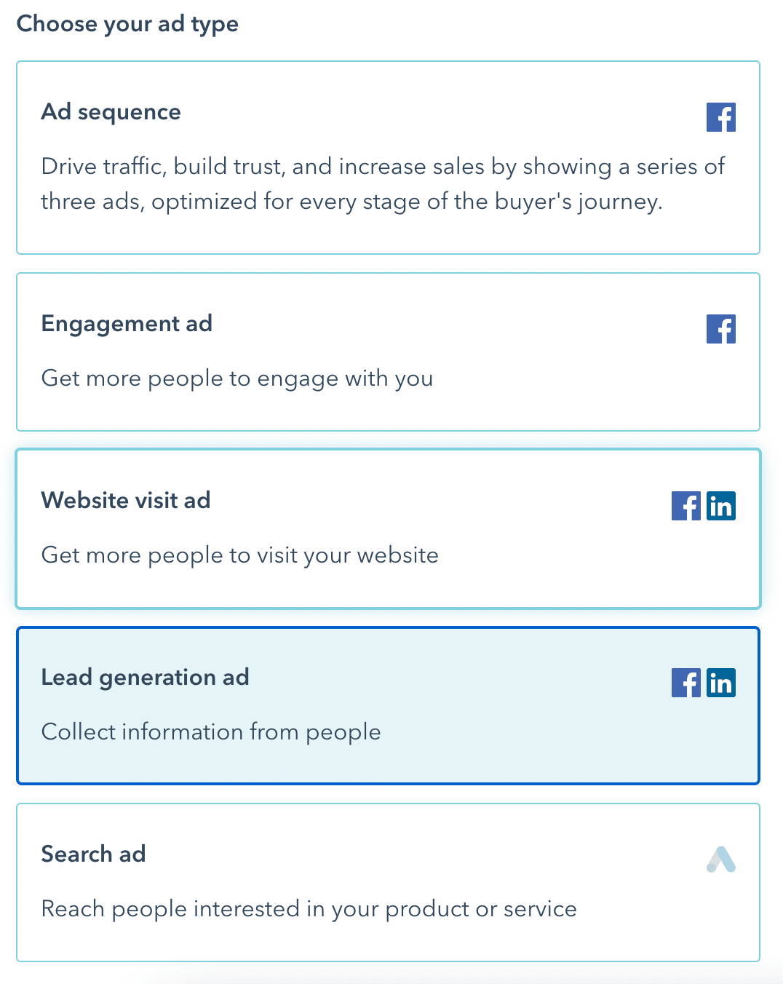Select the Ad sequence title
Screen dimensions: 783x984
pos(111,112)
